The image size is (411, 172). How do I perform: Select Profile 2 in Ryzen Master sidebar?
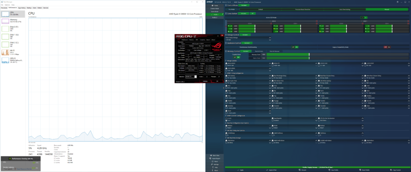pyautogui.click(x=214, y=18)
